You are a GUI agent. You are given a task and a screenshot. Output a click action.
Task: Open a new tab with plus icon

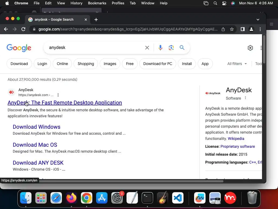tap(96, 20)
